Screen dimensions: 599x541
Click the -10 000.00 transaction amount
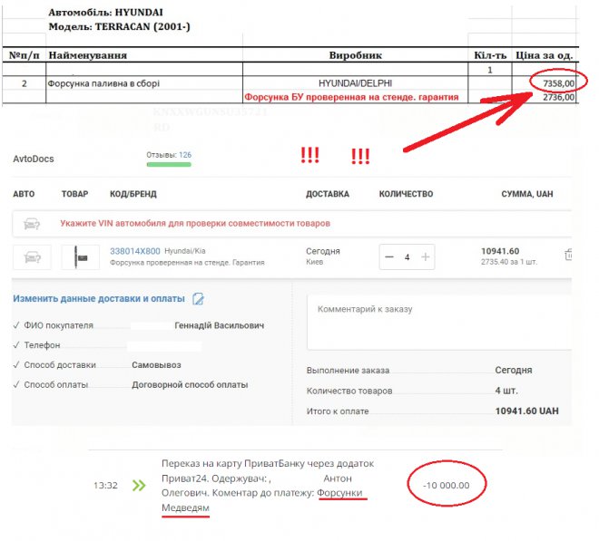tap(446, 486)
